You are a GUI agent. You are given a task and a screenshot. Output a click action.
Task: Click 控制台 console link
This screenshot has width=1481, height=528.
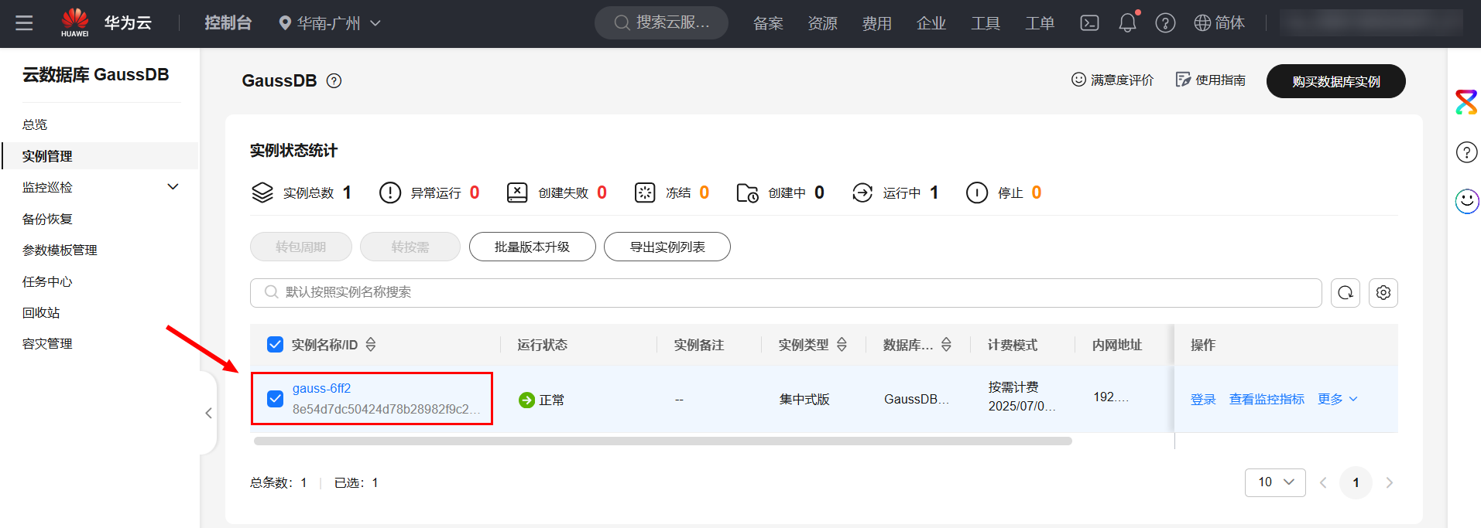click(228, 23)
